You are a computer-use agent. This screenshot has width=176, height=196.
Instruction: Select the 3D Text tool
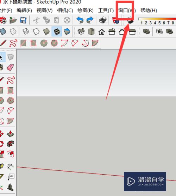pyautogui.click(x=11, y=187)
